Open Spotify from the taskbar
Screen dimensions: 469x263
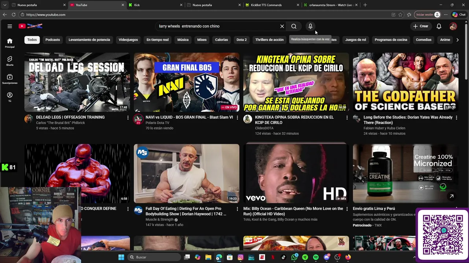pos(316,257)
